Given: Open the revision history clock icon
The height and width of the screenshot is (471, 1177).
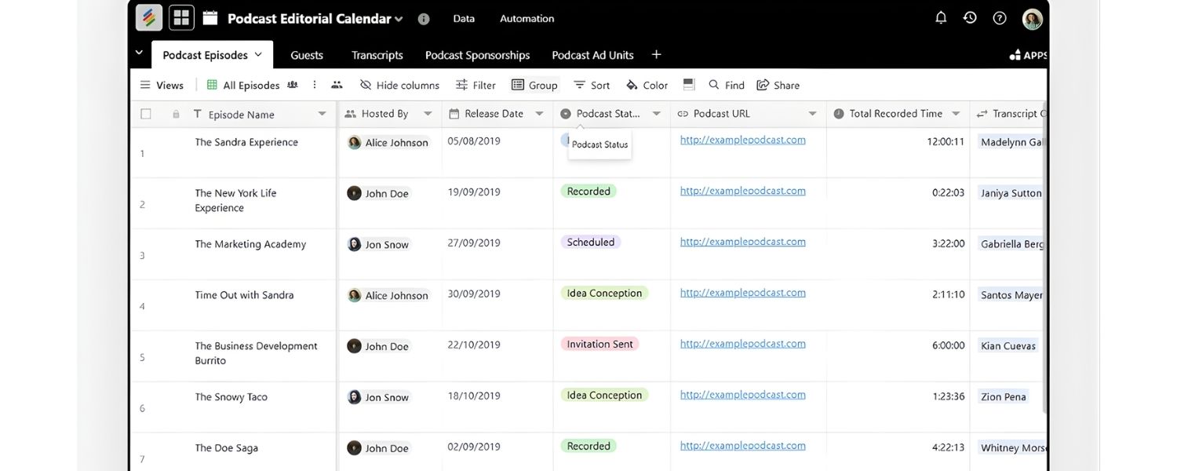Looking at the screenshot, I should coord(970,18).
